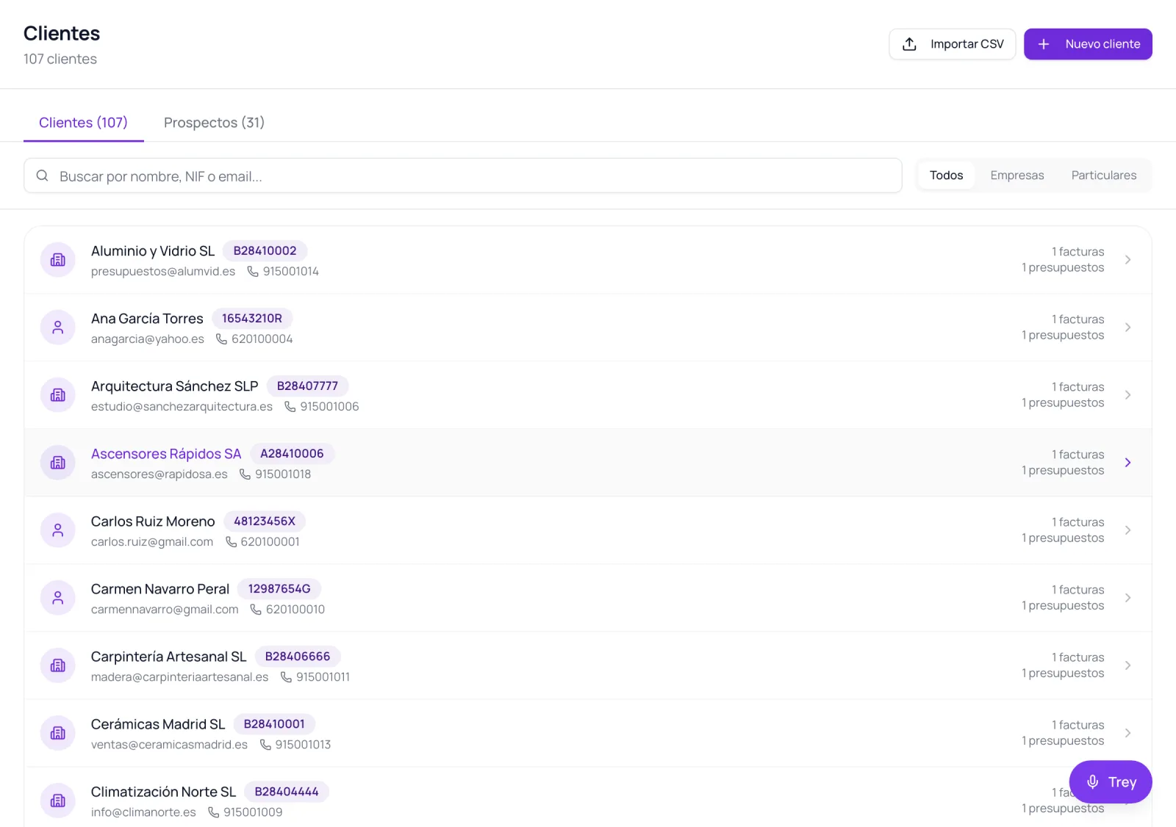Switch to the Clientes (107) tab
This screenshot has height=827, width=1176.
[x=83, y=123]
